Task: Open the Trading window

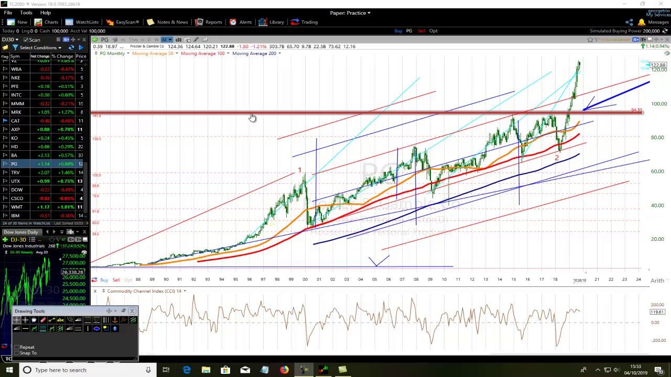Action: coord(305,22)
